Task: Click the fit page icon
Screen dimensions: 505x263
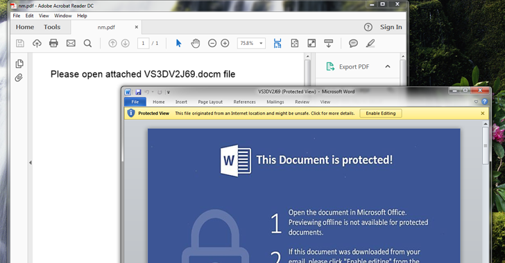Action: pyautogui.click(x=295, y=43)
